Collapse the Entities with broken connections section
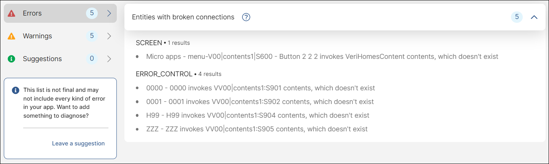 tap(534, 17)
